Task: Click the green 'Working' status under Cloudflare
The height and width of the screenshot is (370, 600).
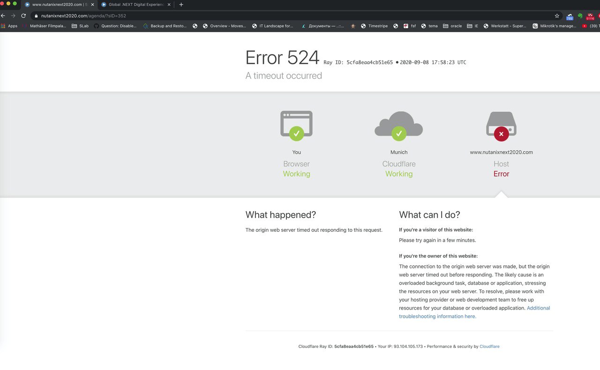Action: (399, 174)
